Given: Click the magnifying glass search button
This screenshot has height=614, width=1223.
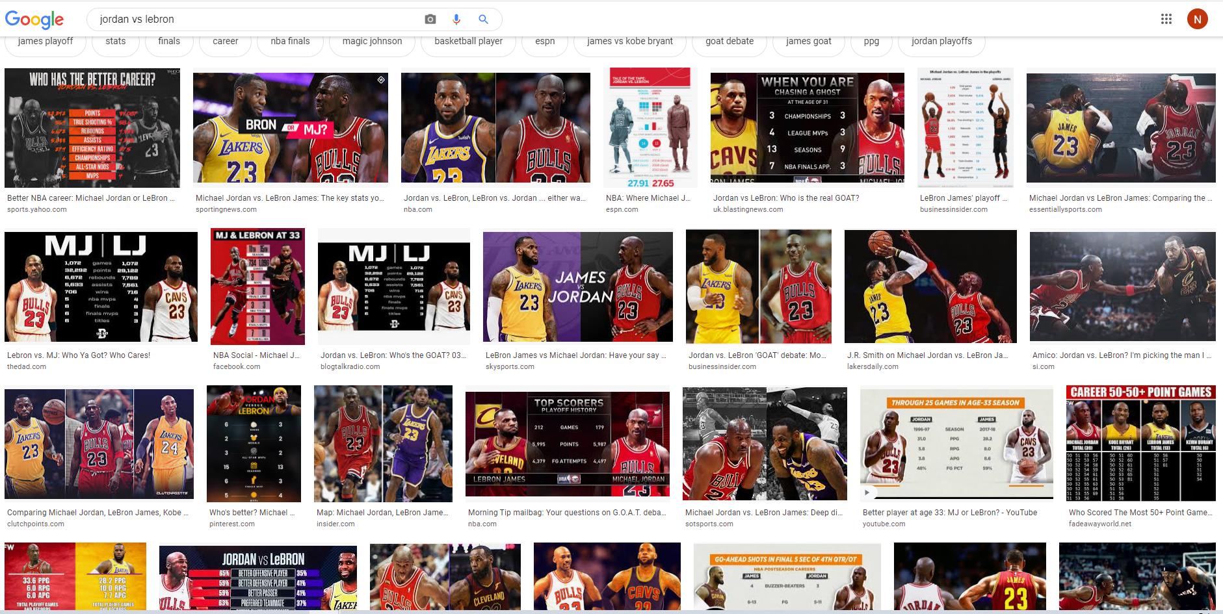Looking at the screenshot, I should (483, 19).
